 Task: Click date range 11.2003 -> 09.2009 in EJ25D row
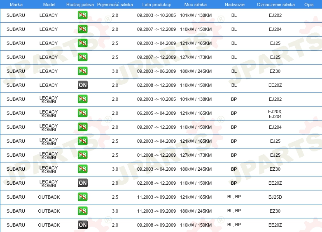coord(156,197)
